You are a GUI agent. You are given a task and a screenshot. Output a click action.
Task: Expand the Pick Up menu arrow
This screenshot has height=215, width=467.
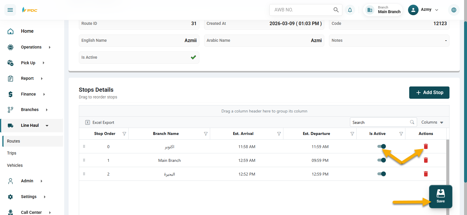[x=43, y=63]
